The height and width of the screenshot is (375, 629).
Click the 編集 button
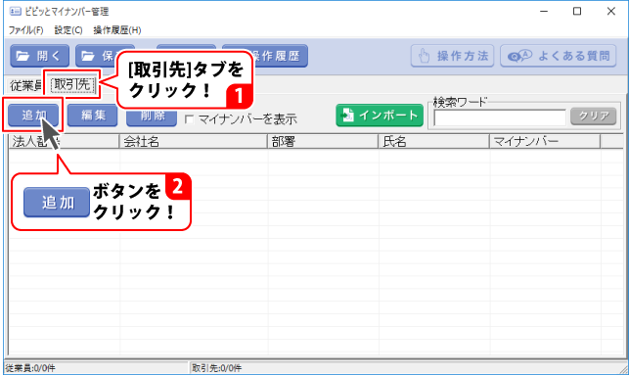pyautogui.click(x=93, y=116)
